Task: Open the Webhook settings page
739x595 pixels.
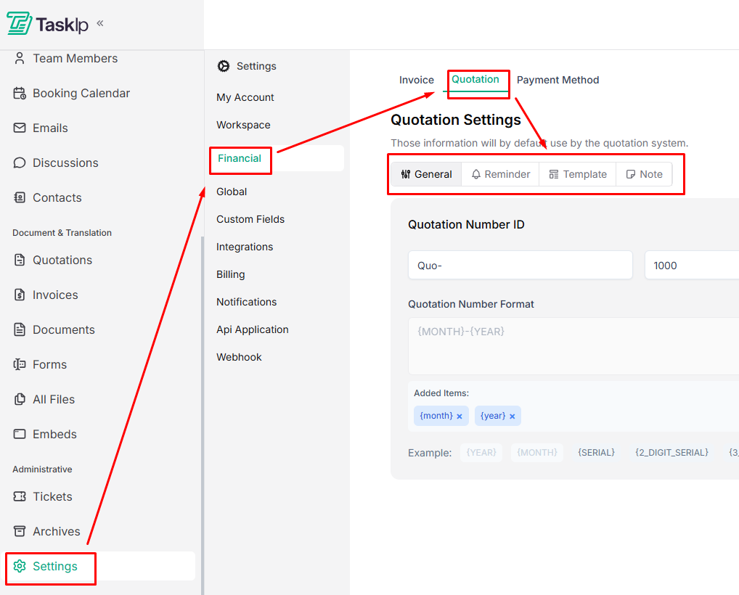Action: [239, 357]
